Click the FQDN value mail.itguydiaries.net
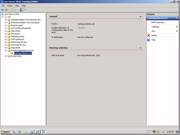 pos(86,24)
